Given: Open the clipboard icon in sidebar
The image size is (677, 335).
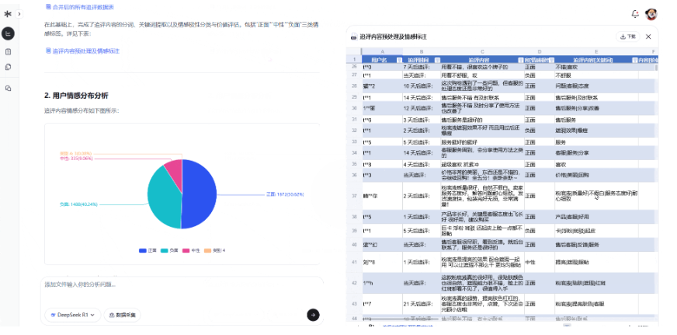Looking at the screenshot, I should [9, 51].
